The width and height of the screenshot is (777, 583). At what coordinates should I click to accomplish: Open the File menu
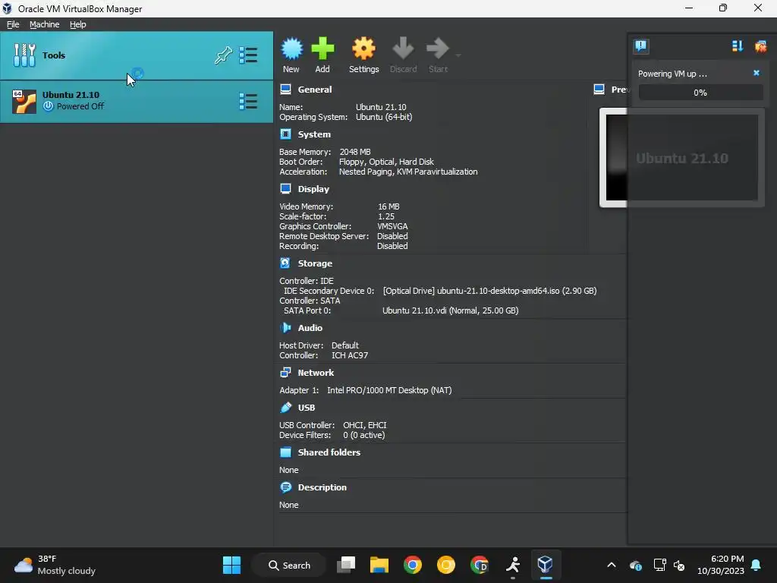(x=13, y=24)
